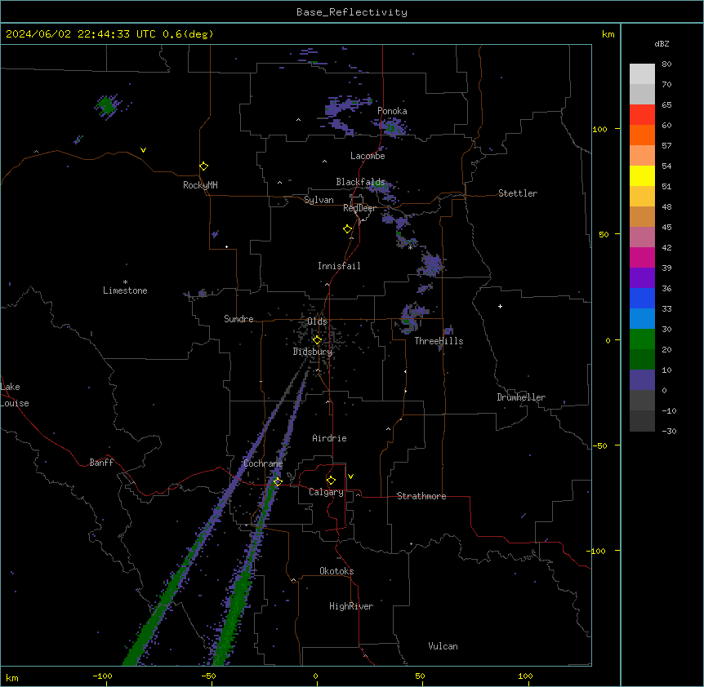Click the -30 value at legend bottom
The image size is (704, 687).
tap(669, 431)
